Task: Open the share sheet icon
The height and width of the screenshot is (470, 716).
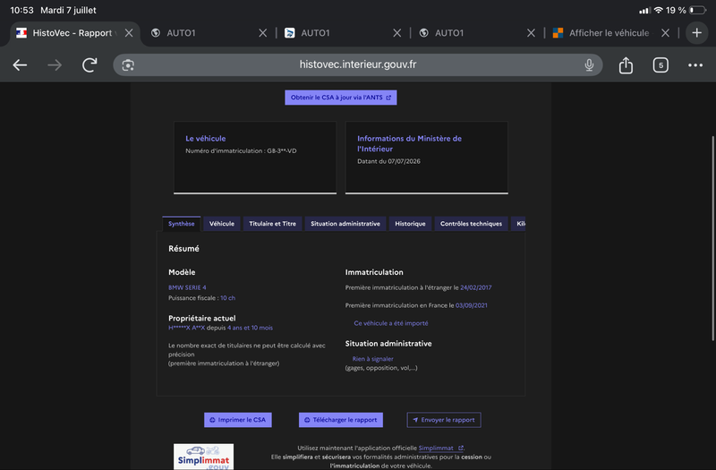Action: (626, 65)
